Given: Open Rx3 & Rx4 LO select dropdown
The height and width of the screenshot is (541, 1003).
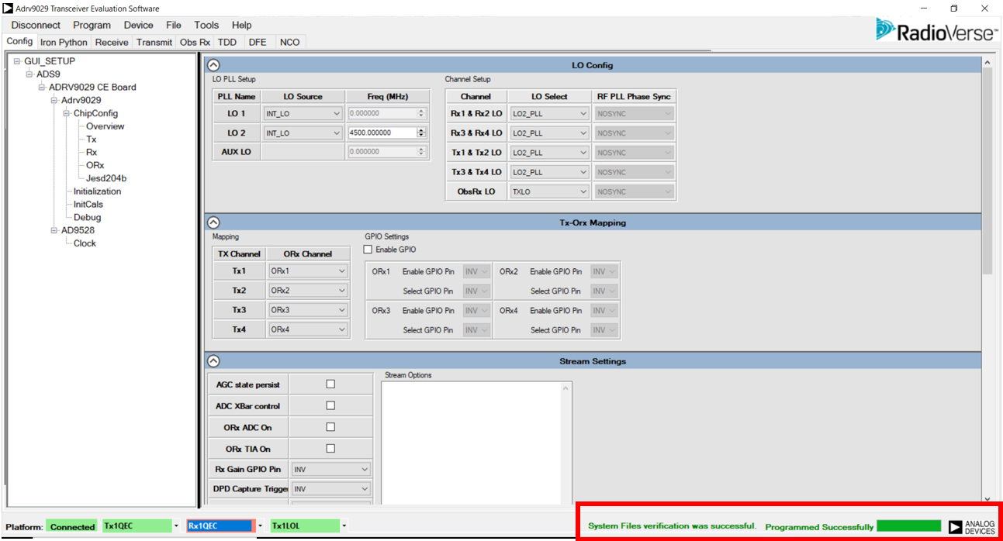Looking at the screenshot, I should point(549,133).
